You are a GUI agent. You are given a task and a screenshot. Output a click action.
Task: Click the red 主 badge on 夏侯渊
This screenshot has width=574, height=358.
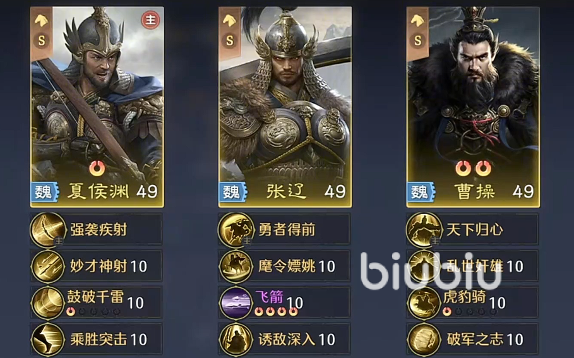pos(150,20)
